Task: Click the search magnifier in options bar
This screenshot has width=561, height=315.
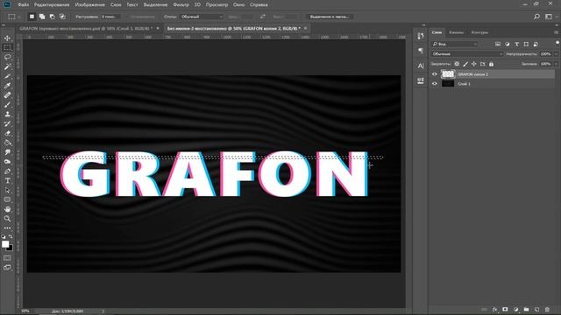Action: (x=536, y=17)
